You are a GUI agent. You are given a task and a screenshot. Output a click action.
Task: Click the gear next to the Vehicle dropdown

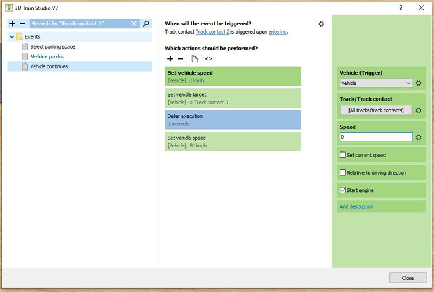pyautogui.click(x=418, y=83)
